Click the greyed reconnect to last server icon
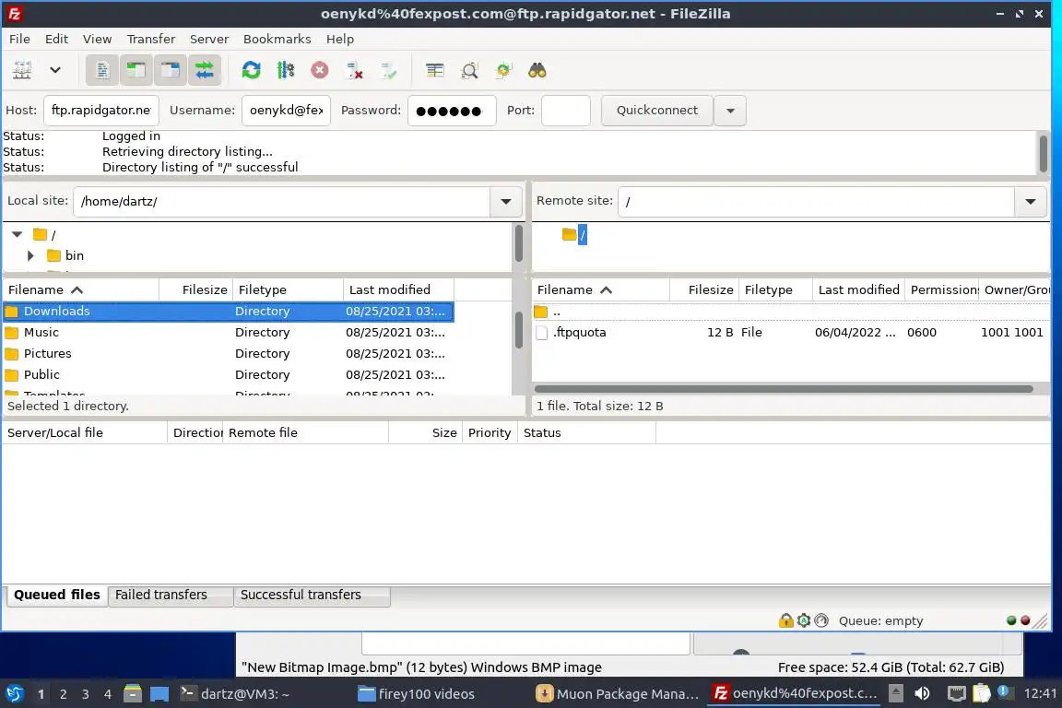 click(389, 70)
